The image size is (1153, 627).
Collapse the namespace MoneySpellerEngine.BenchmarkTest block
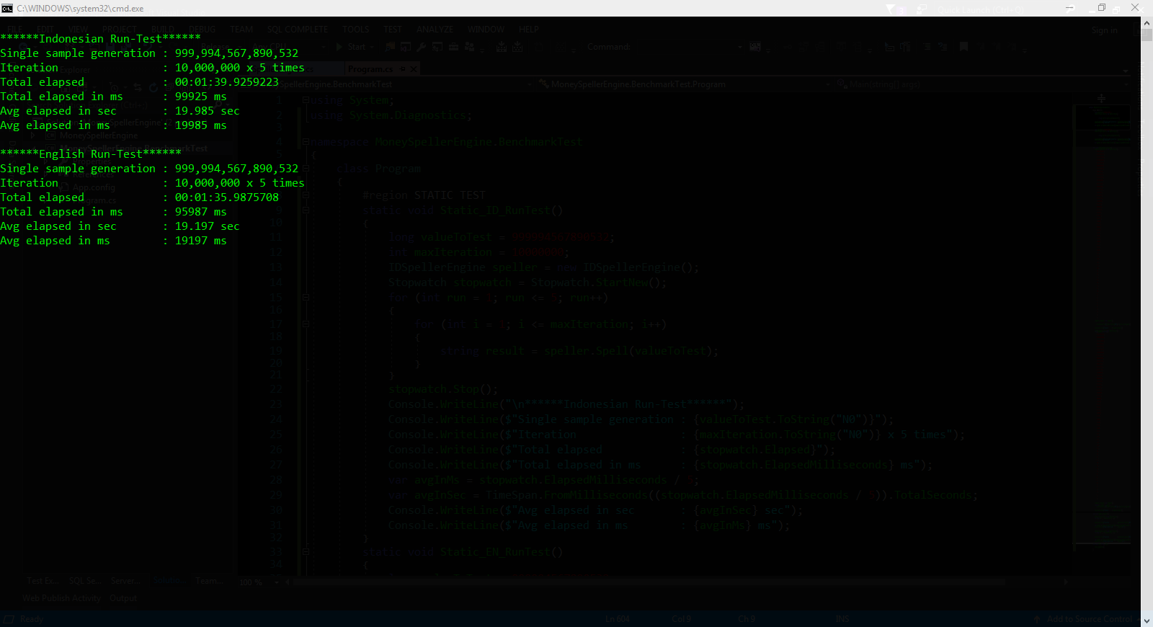pos(306,142)
